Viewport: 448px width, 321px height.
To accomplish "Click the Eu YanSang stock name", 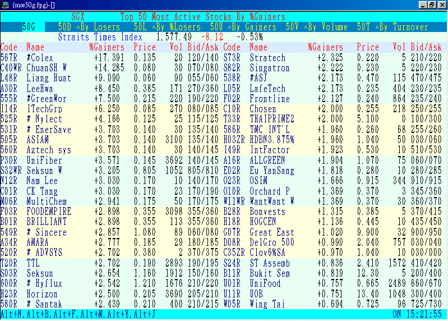I will tap(272, 171).
